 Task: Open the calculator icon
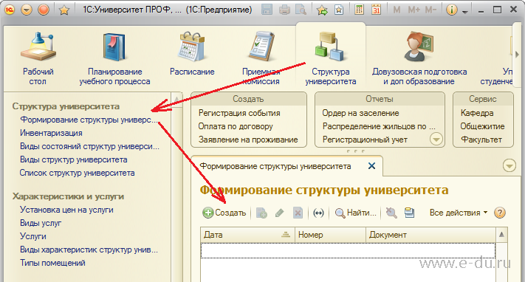click(x=359, y=10)
